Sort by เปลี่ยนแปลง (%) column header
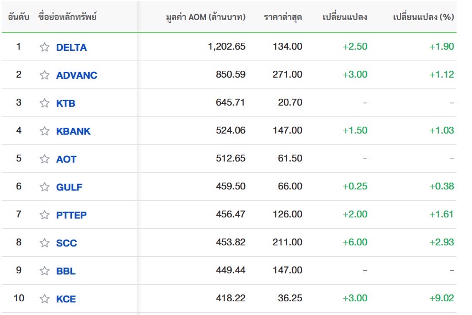Screen dimensions: 472x315 tap(423, 17)
